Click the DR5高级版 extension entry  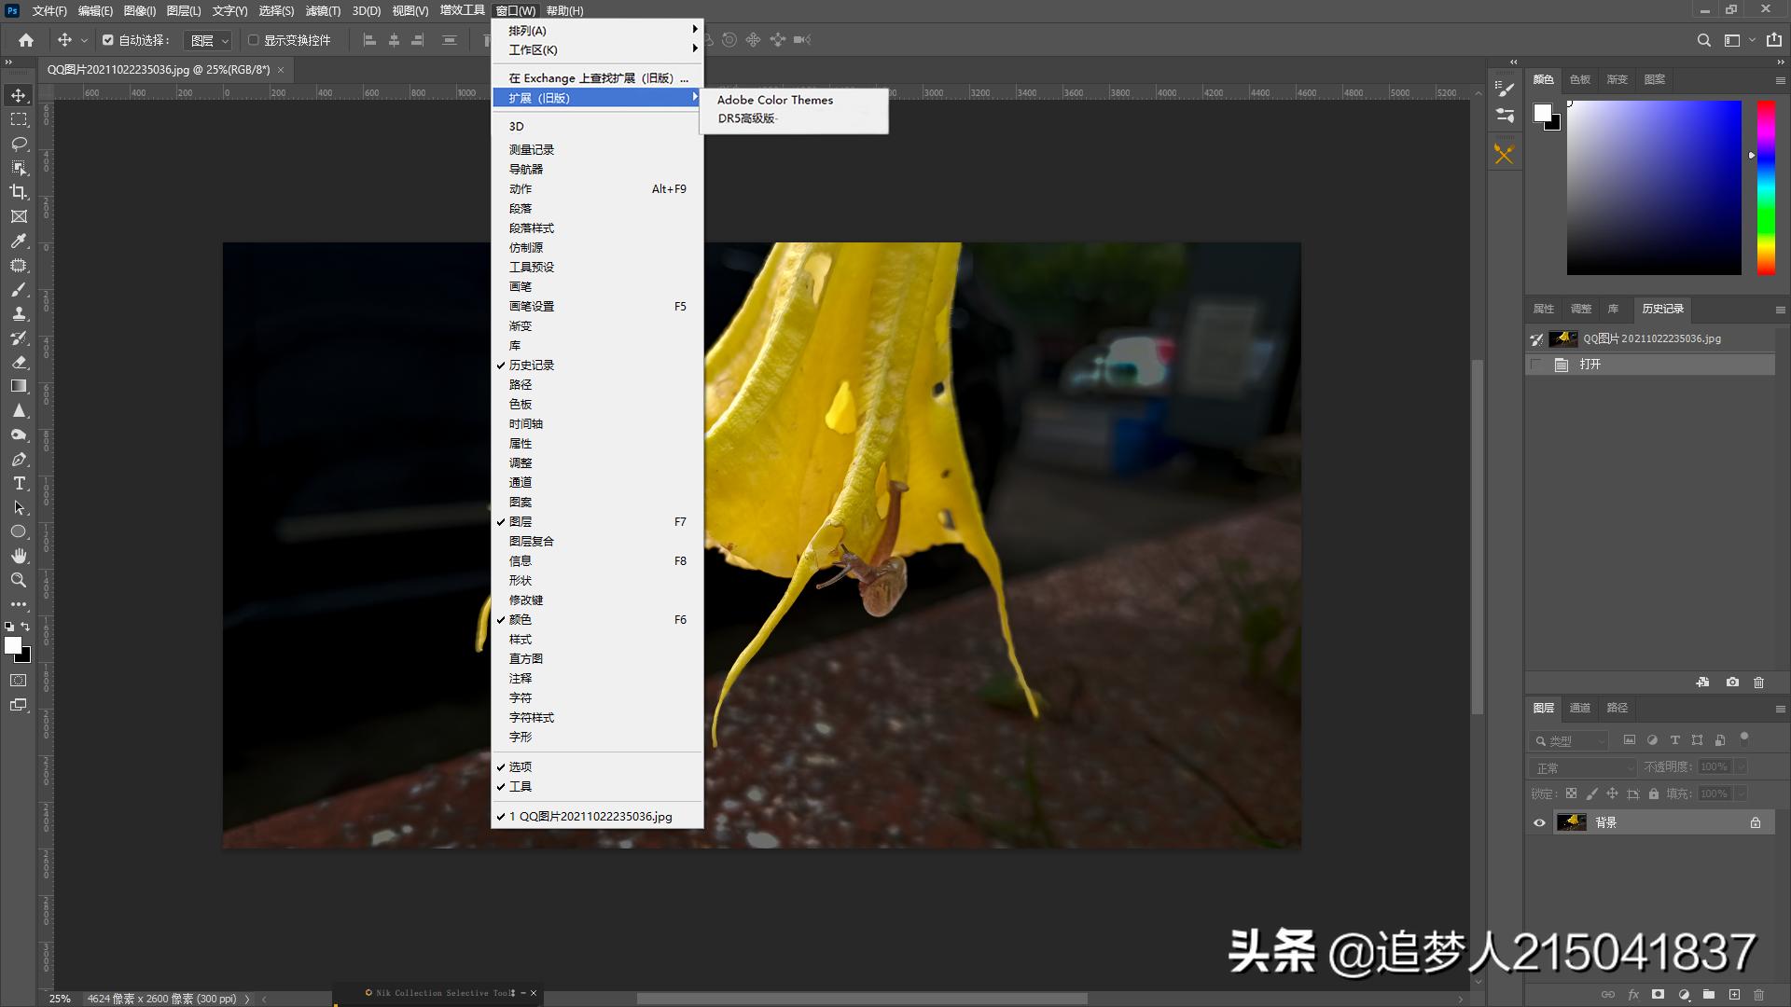click(x=746, y=118)
